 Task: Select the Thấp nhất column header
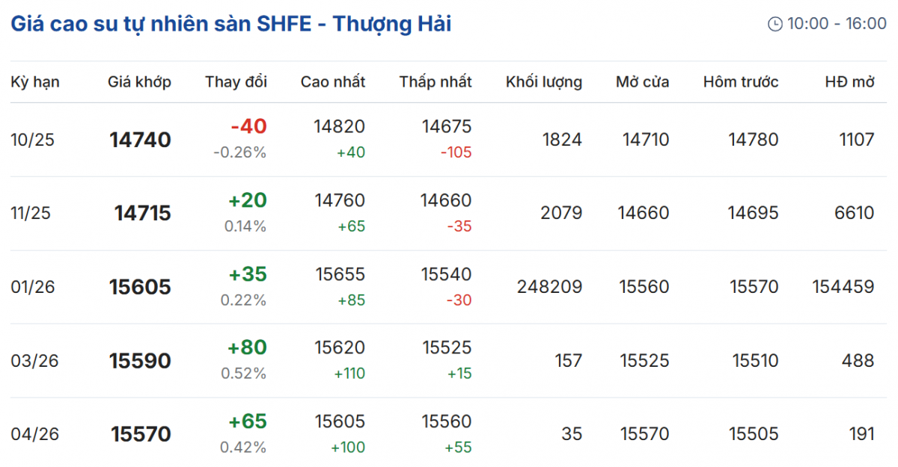tap(436, 82)
